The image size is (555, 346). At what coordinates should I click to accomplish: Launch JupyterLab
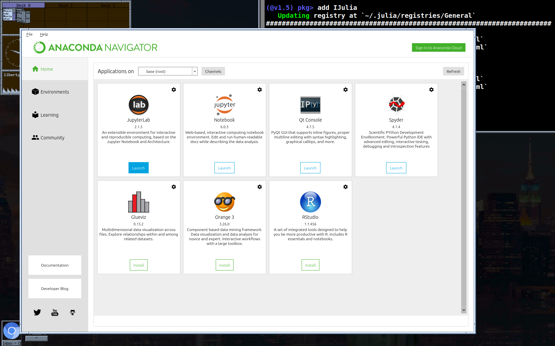[x=138, y=168]
